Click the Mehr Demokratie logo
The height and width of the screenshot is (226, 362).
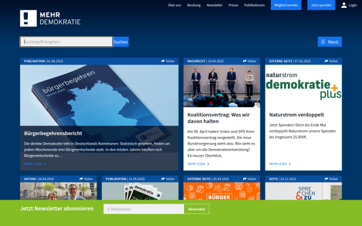(50, 18)
